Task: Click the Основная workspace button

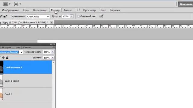Action: tap(186, 4)
